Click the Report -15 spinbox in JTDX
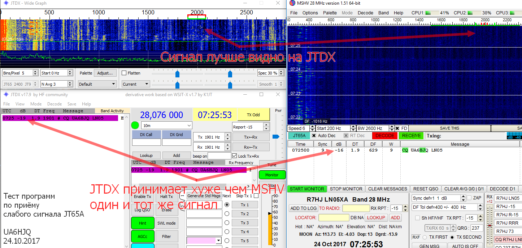Viewport: 522px width, 248px height. [x=251, y=127]
